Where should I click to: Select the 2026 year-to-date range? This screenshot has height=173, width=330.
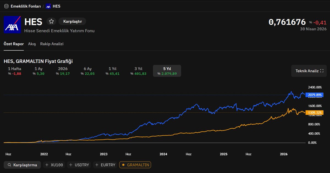click(63, 71)
